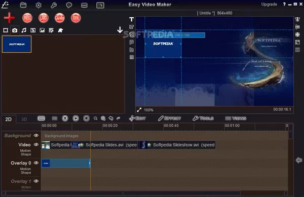
Task: Click the Upgrade link
Action: coord(269,4)
